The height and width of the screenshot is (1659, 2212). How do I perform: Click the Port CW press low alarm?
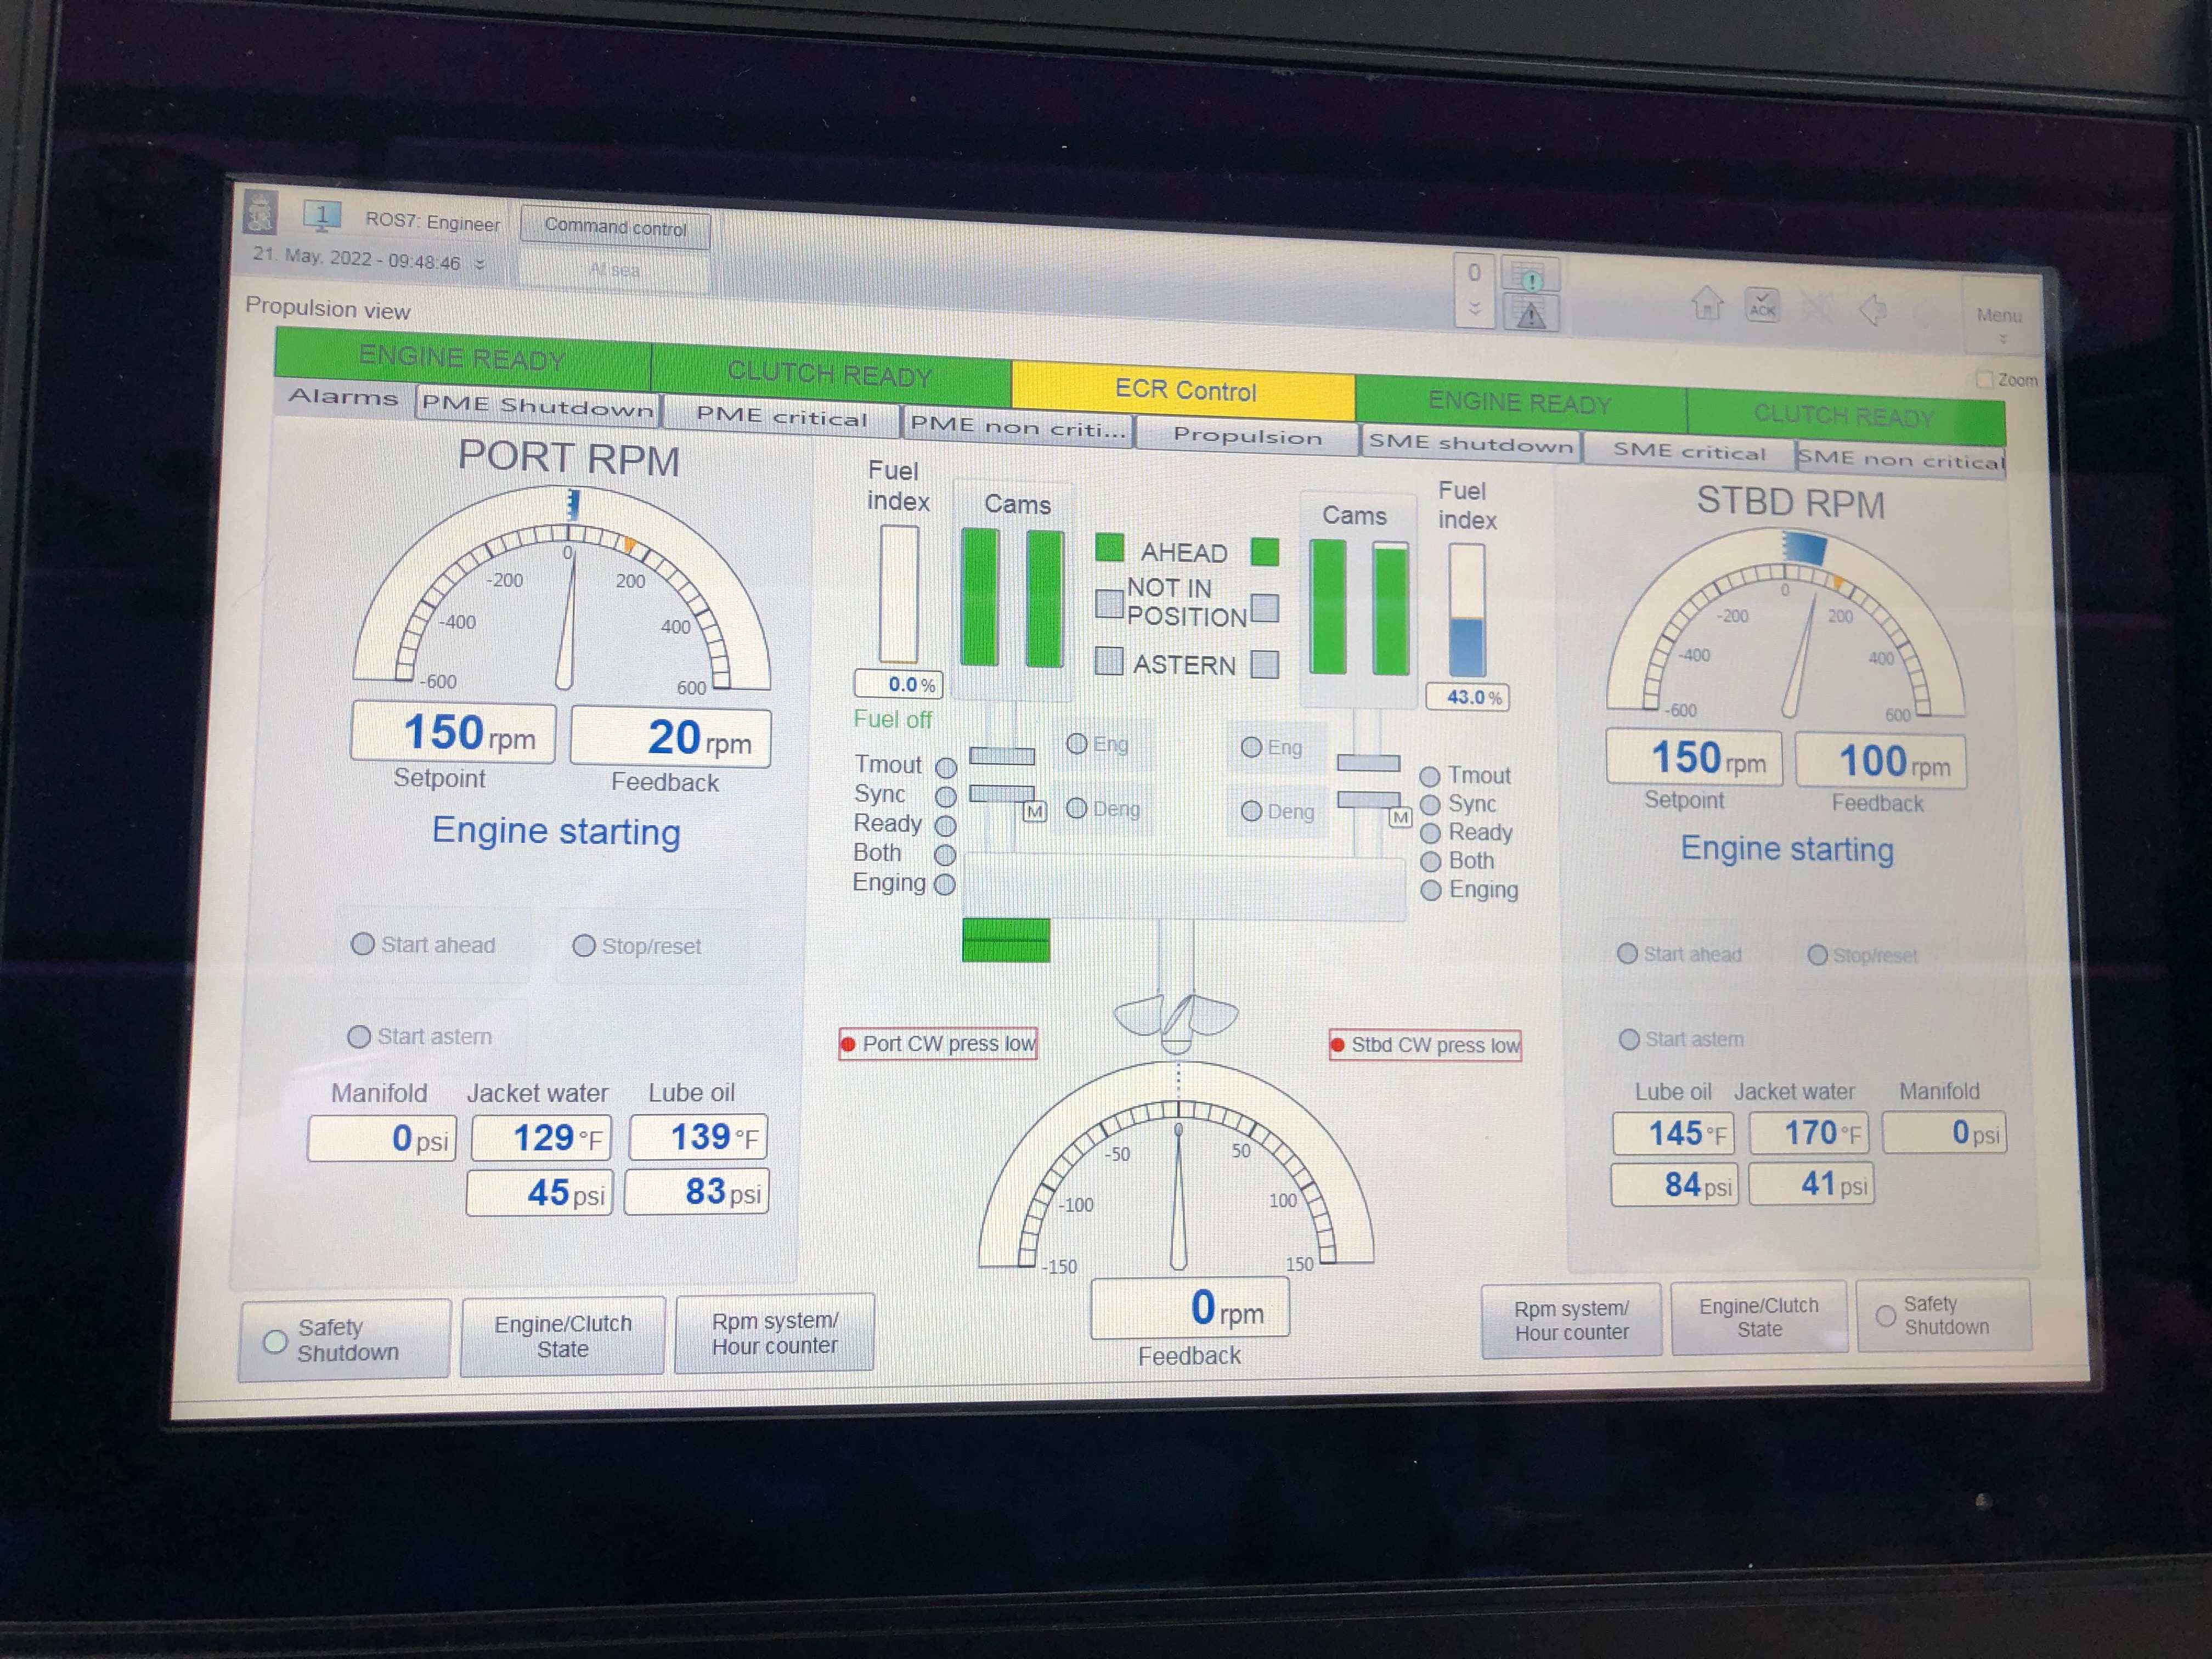click(938, 1043)
